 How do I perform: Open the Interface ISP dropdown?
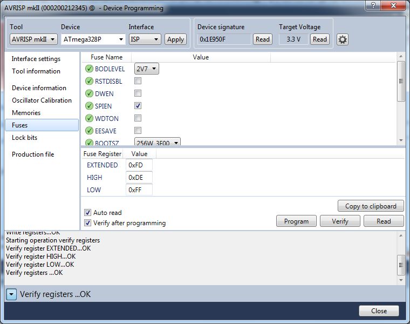pos(145,39)
